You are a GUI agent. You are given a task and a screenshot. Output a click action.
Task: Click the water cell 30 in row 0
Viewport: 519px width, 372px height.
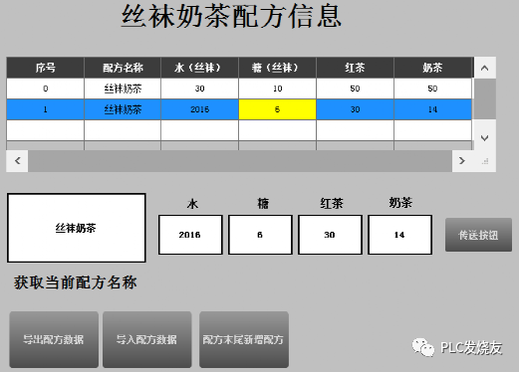pos(199,89)
